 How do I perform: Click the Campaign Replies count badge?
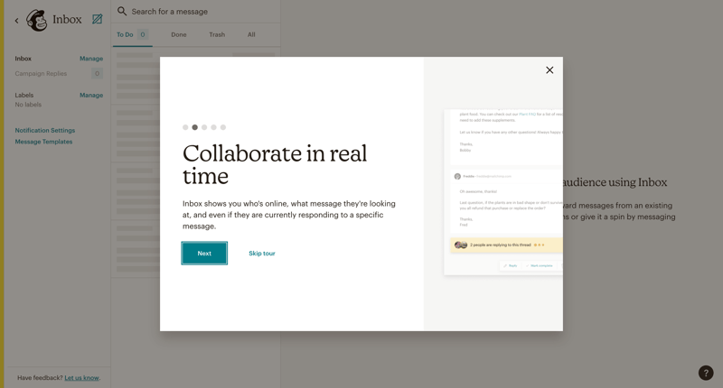tap(97, 74)
